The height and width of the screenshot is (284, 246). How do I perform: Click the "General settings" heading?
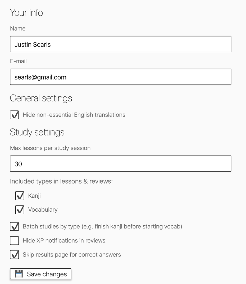(41, 98)
